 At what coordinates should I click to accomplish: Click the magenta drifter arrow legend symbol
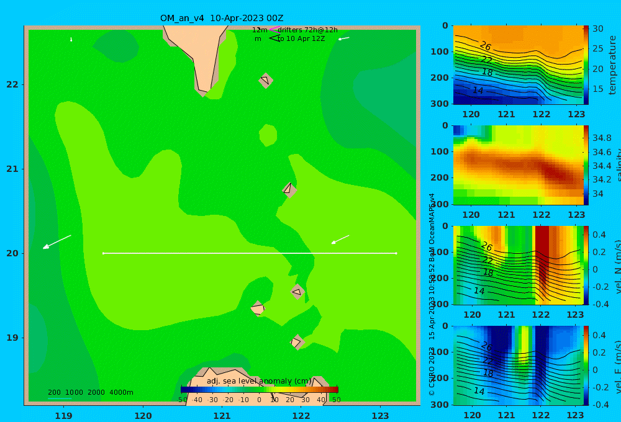(274, 30)
